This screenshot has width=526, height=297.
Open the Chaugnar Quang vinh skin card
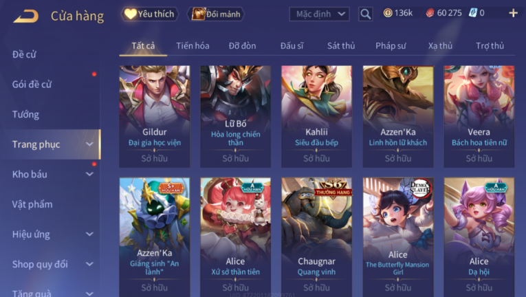(x=317, y=237)
